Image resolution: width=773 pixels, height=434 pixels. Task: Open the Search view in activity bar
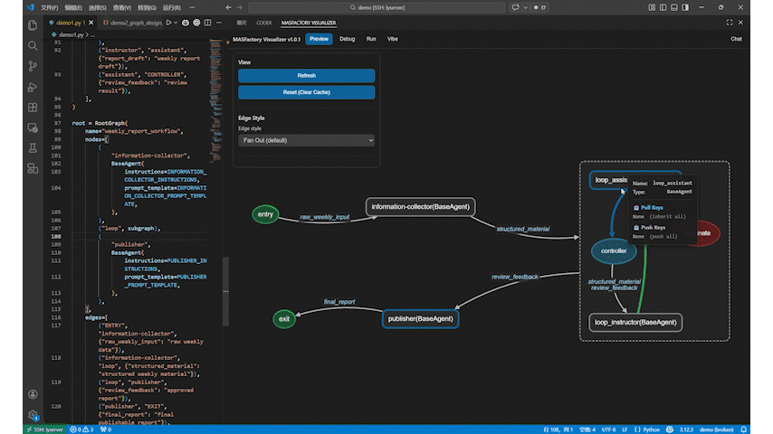click(x=33, y=45)
